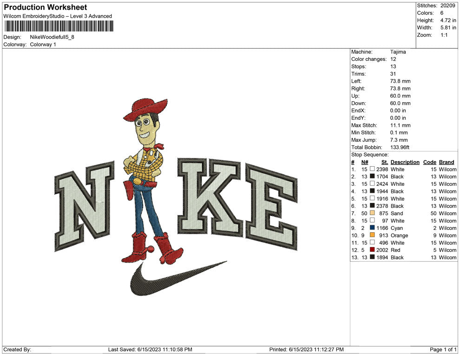Click the Max Stitch value 11.1 mm
460x354 pixels.
(400, 125)
